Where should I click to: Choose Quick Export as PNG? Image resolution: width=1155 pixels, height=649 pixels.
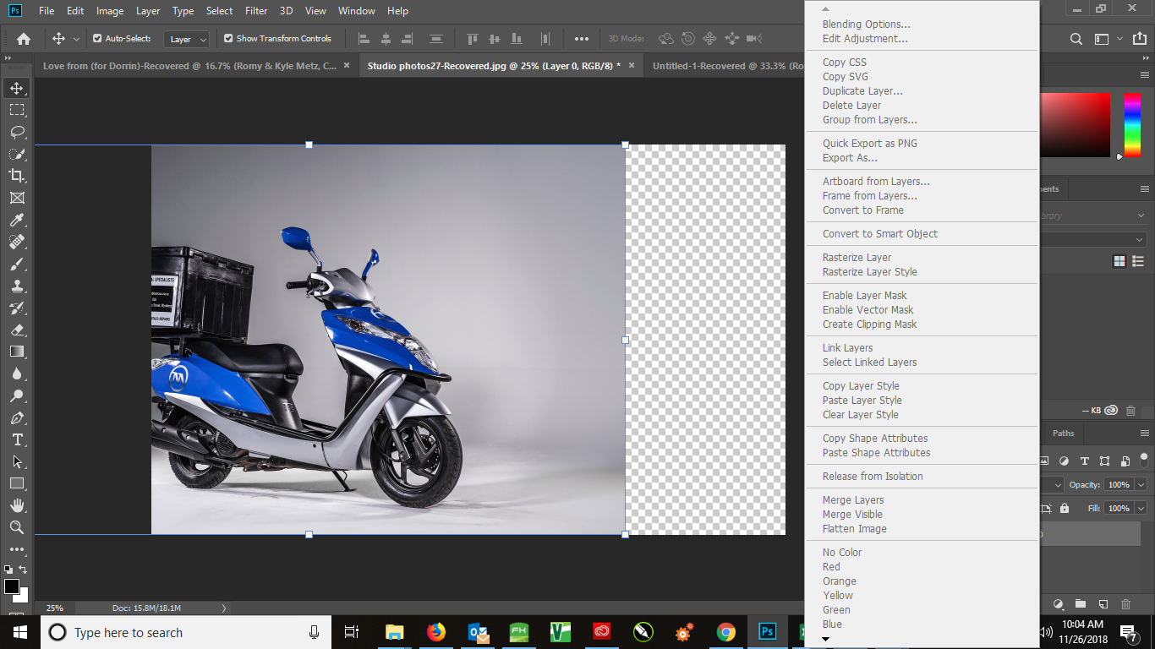[869, 143]
